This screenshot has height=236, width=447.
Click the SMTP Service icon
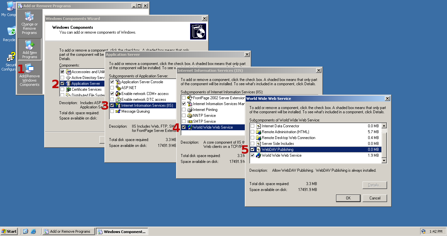coord(190,121)
